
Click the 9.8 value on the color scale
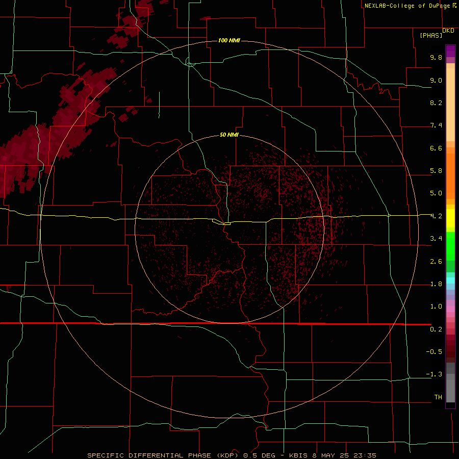pos(436,57)
